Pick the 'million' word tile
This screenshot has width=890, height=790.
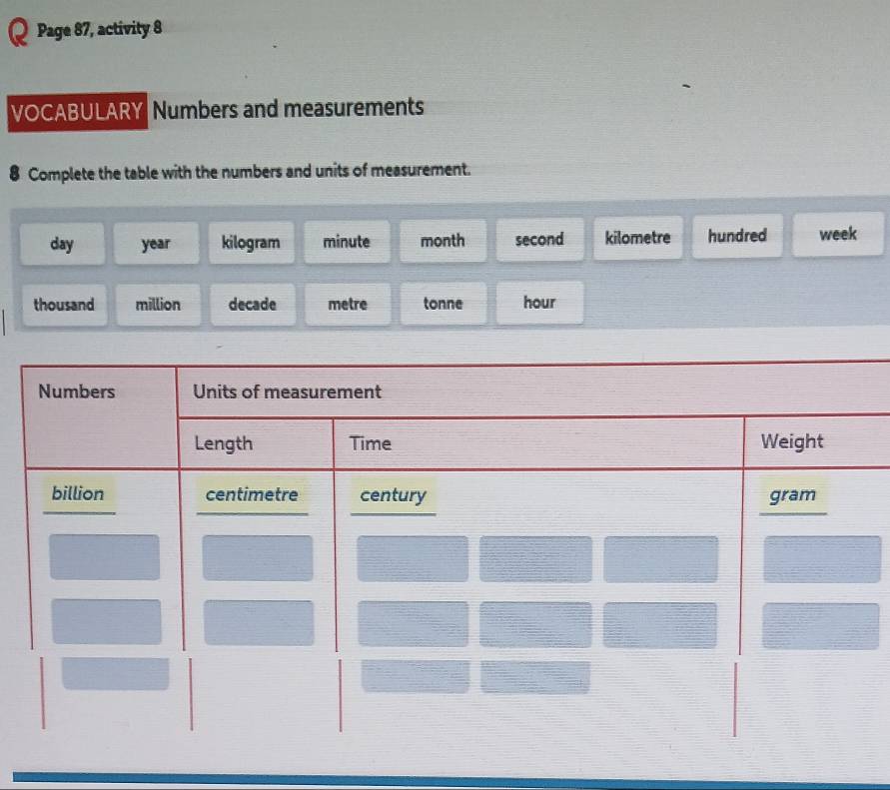158,306
